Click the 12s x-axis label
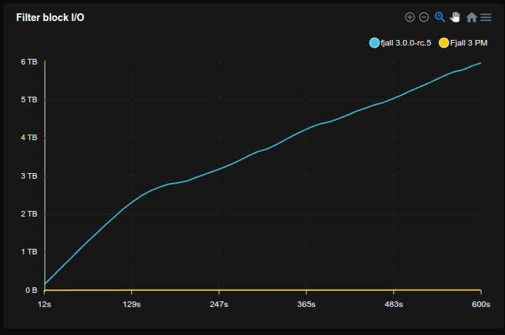This screenshot has width=505, height=335. pyautogui.click(x=45, y=304)
